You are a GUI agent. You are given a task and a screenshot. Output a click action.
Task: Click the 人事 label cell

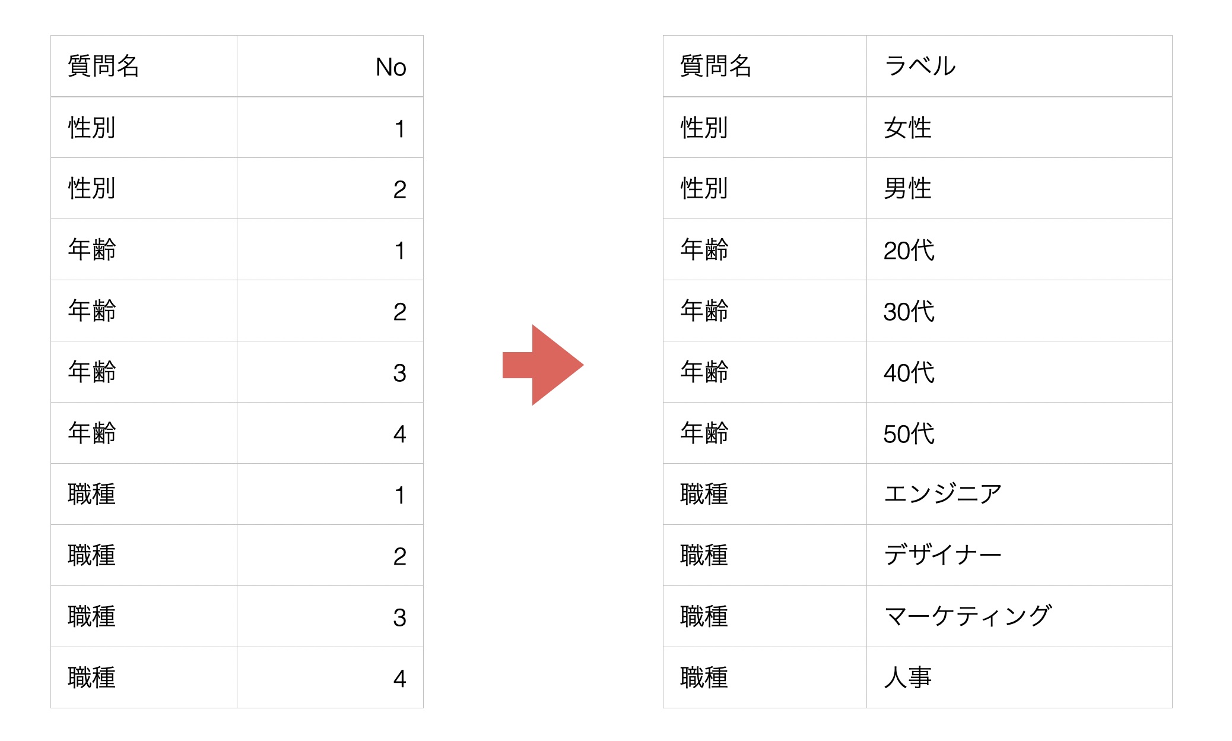tap(1019, 677)
